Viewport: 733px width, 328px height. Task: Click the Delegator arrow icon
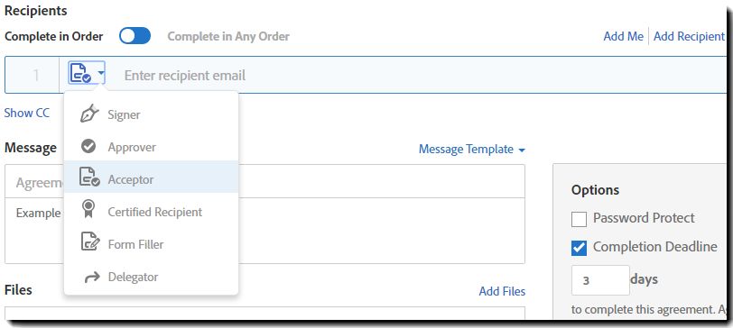92,277
